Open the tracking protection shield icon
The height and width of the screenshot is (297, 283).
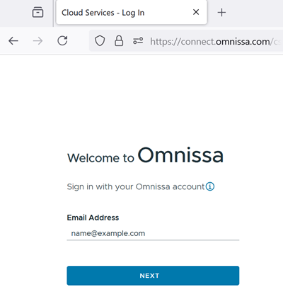tap(100, 41)
